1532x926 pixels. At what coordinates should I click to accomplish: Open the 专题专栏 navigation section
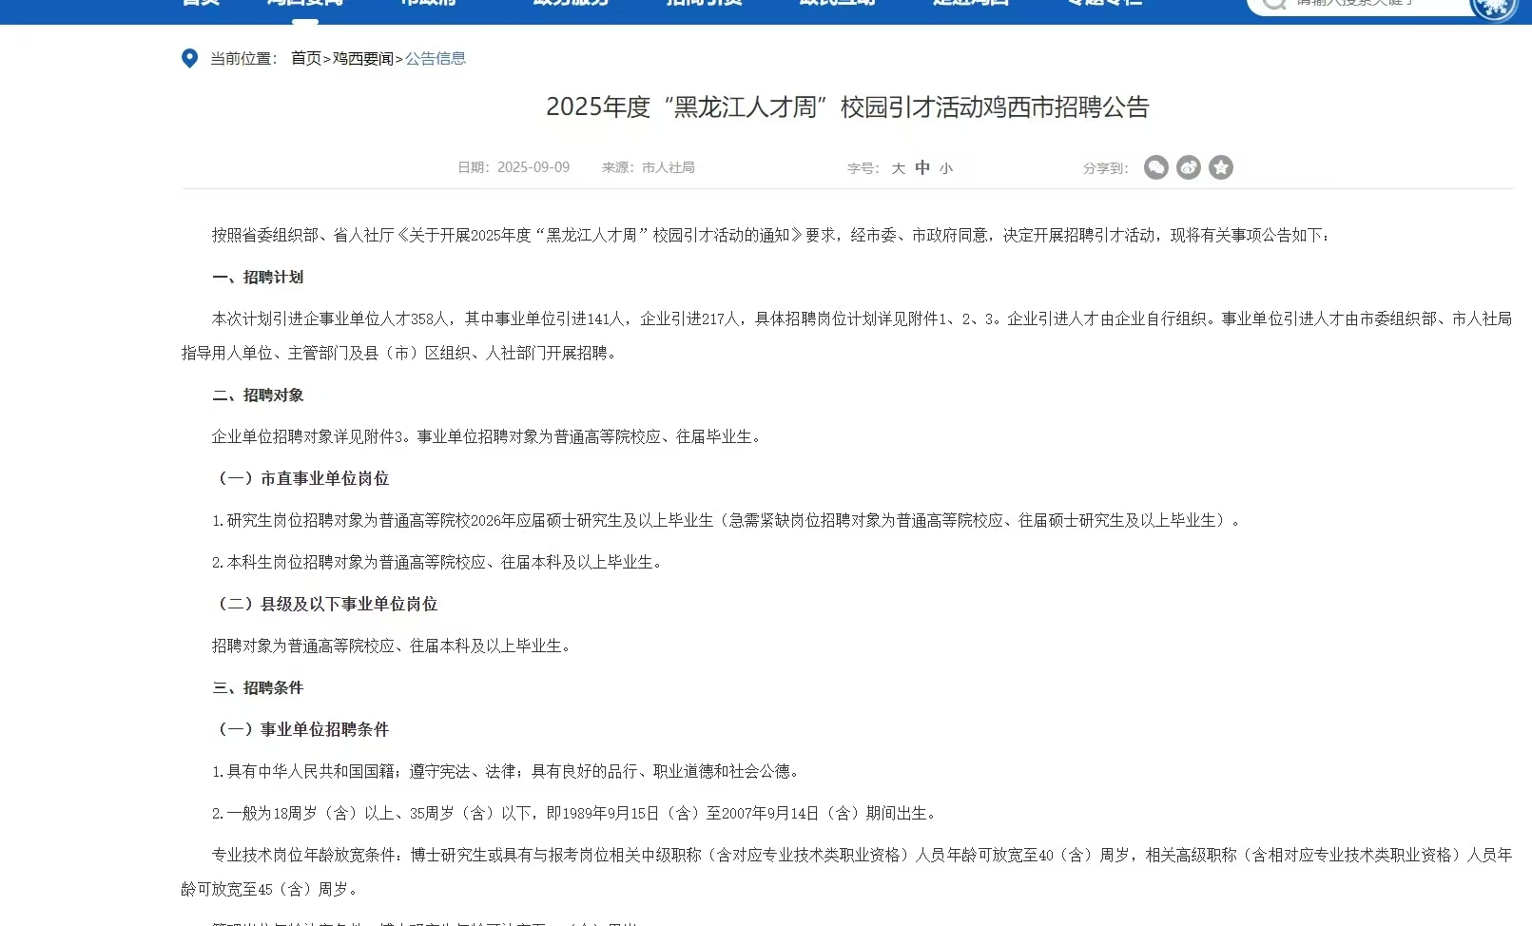(1101, 5)
